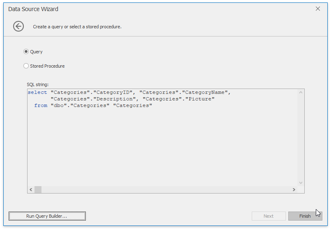
Task: Click the Finish button
Action: 305,216
